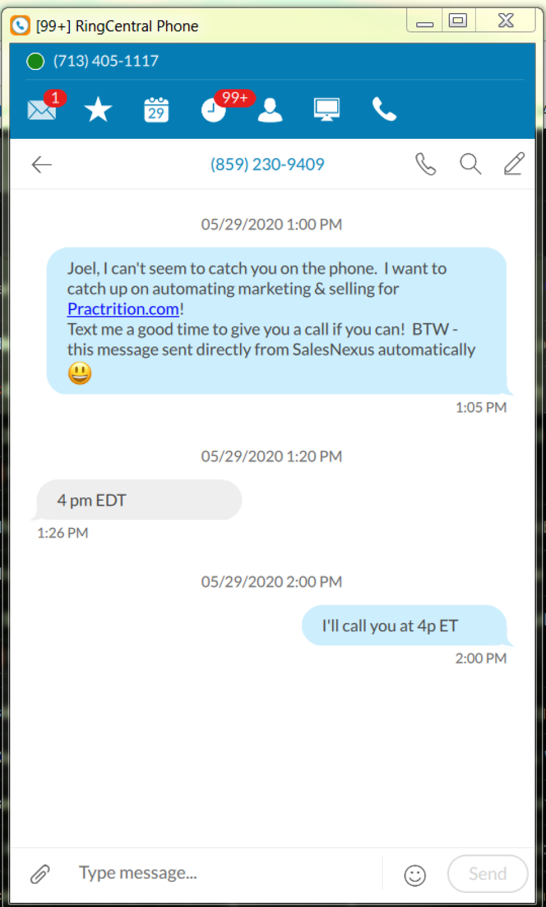The width and height of the screenshot is (546, 907).
Task: Expand the unread badge on Messages
Action: click(x=55, y=97)
